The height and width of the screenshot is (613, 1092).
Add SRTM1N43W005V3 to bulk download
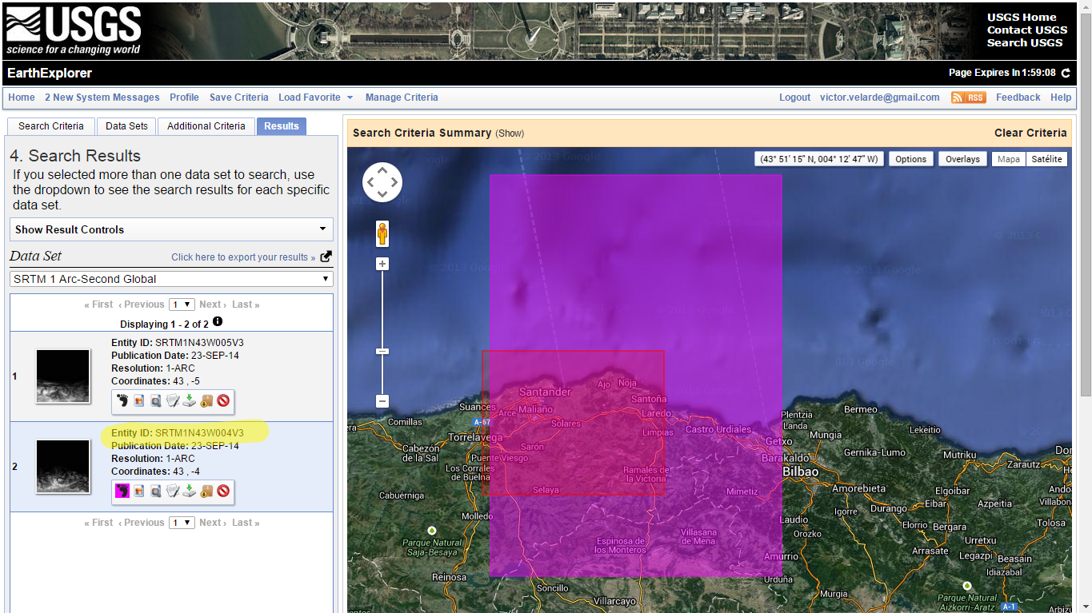pyautogui.click(x=206, y=400)
